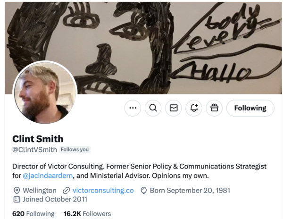
Task: Open the more options ellipsis menu
Action: (x=133, y=108)
